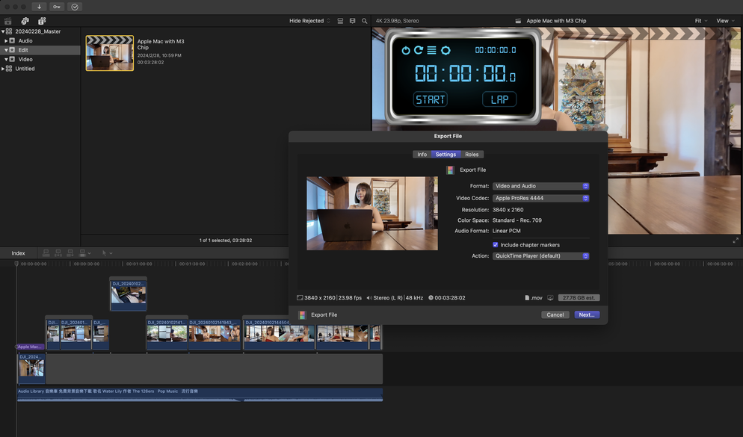Screen dimensions: 743x437
Task: Expand the Audio event disclosure triangle
Action: 6,41
